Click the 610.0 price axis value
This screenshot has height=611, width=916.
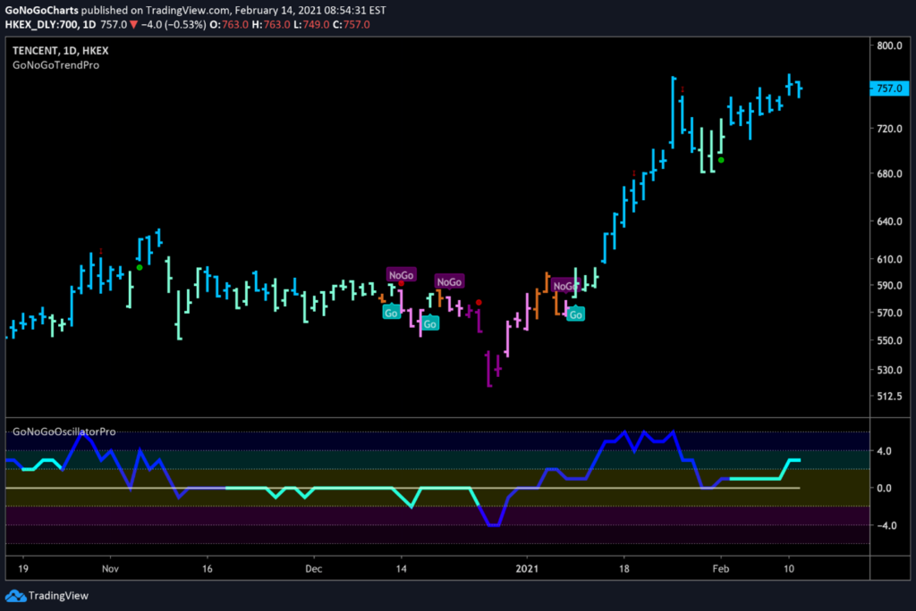890,259
